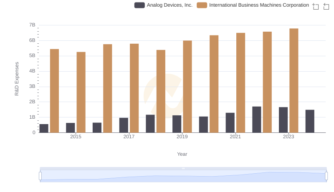Image resolution: width=334 pixels, height=192 pixels.
Task: Click the 2017 x-axis label
Action: tap(129, 137)
